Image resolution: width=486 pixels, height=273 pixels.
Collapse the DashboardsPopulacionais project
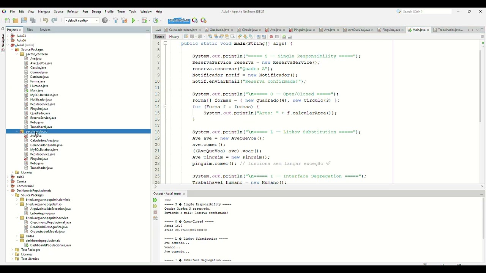[8, 190]
